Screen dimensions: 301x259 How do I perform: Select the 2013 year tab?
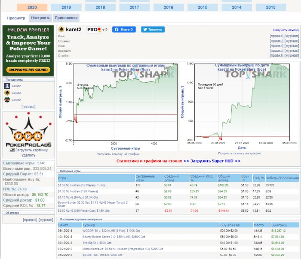270,7
